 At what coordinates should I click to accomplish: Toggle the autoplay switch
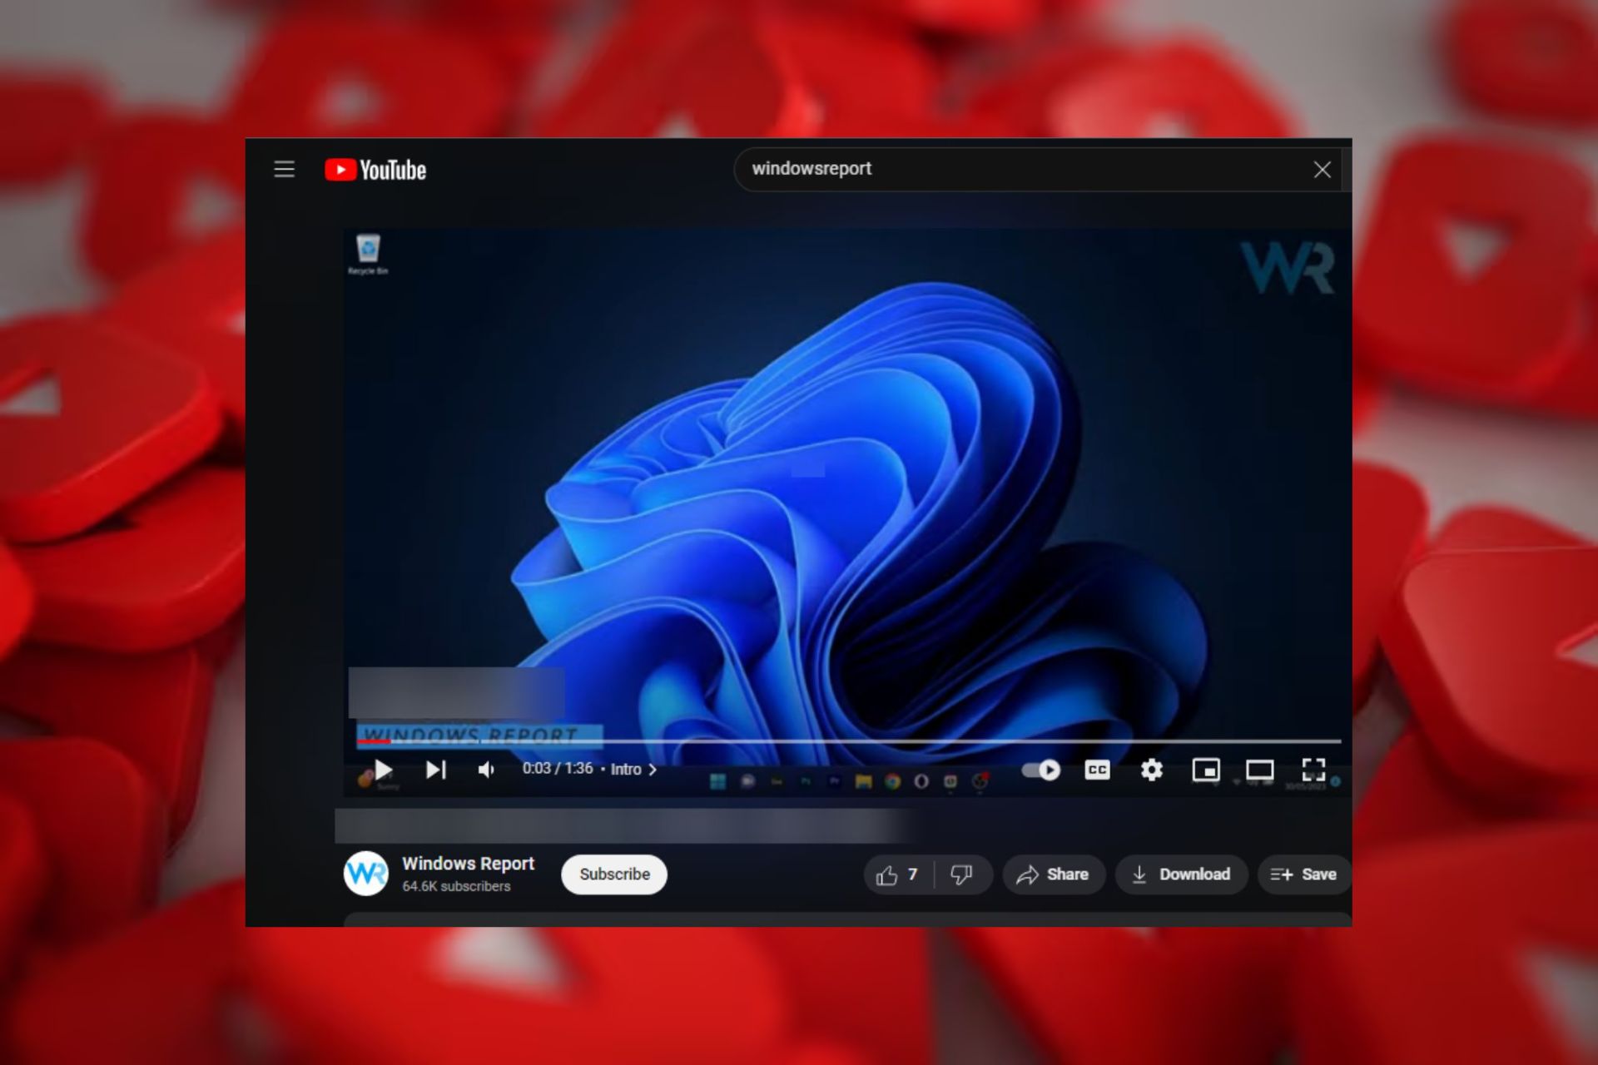1041,770
